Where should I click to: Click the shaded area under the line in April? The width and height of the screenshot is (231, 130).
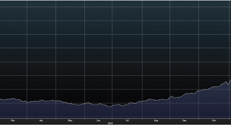click(41, 110)
